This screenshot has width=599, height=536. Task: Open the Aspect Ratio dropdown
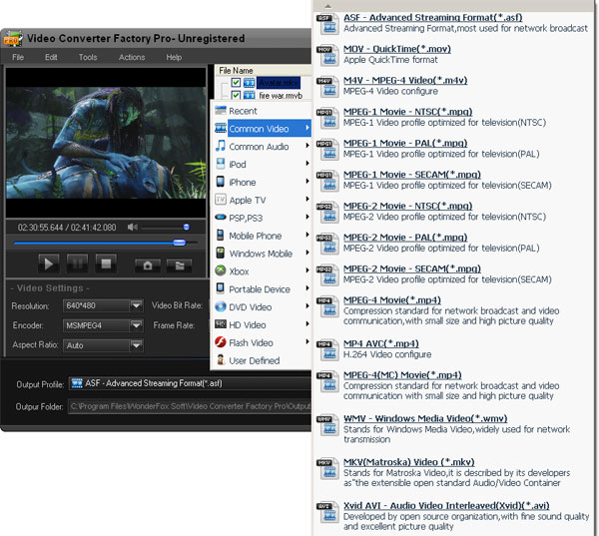click(136, 345)
